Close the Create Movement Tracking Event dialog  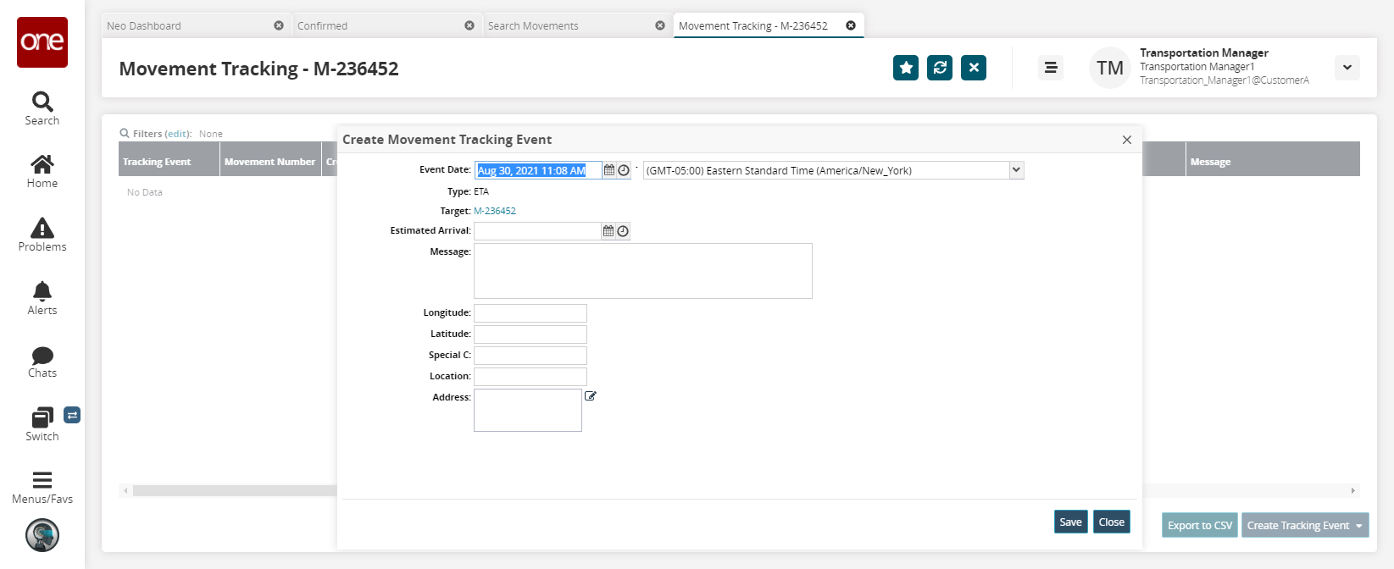tap(1126, 140)
